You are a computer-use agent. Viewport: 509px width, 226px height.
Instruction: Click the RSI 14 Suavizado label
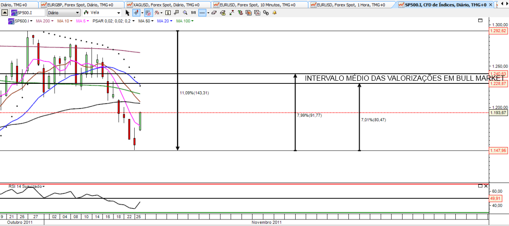[26, 187]
